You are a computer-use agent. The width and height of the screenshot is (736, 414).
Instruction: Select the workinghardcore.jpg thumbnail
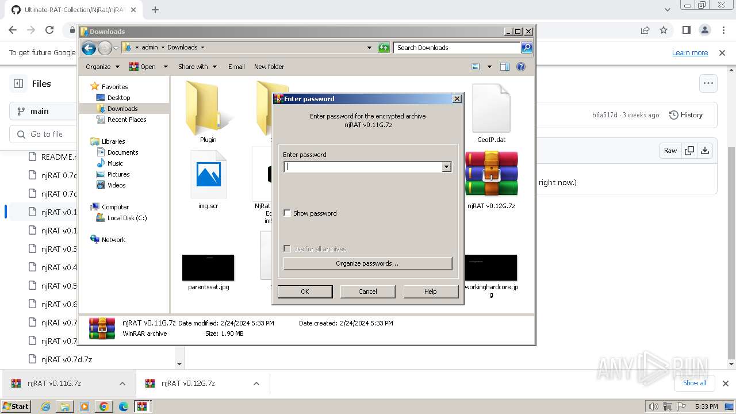(491, 268)
